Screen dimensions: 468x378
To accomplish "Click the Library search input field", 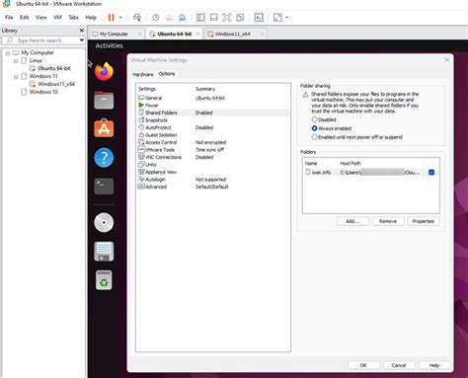I will pyautogui.click(x=43, y=40).
